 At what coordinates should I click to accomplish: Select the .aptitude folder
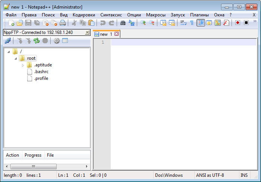click(43, 65)
